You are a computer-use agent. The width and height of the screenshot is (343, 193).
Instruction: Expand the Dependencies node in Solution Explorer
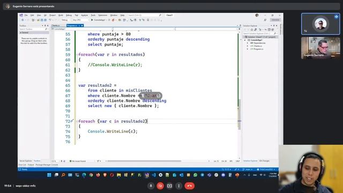[248, 43]
